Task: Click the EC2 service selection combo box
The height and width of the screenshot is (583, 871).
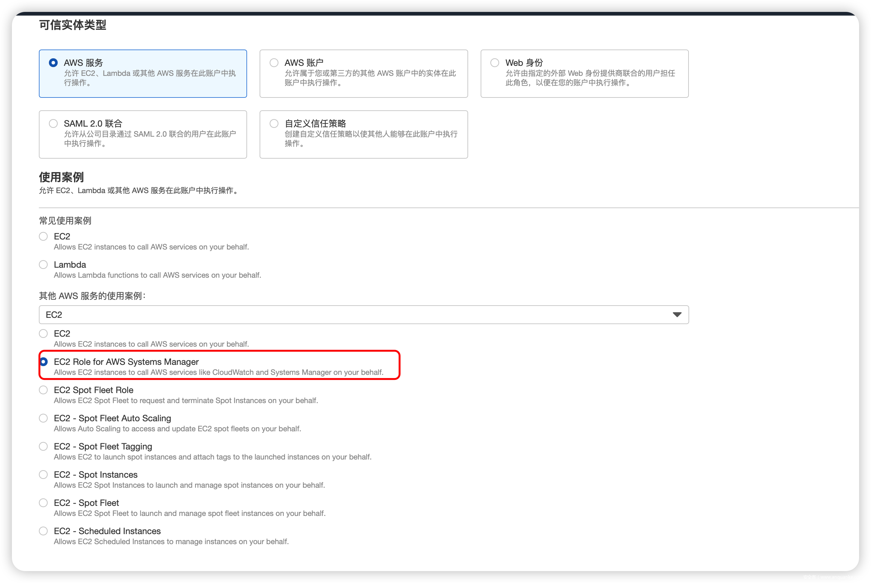Action: pyautogui.click(x=335, y=315)
